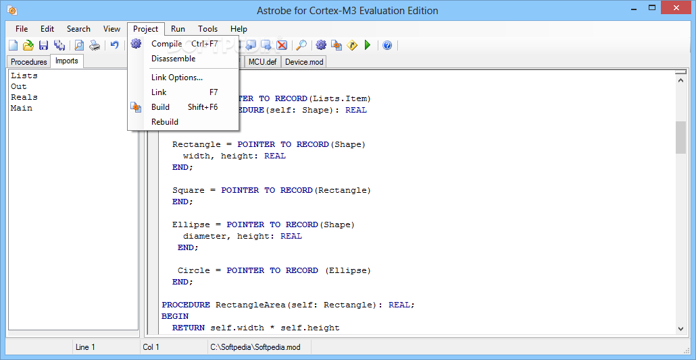Undo the last edit with toolbar arrow

(114, 44)
